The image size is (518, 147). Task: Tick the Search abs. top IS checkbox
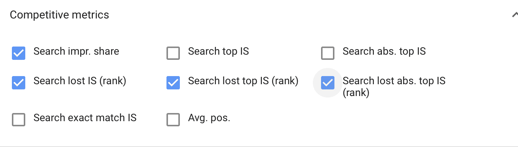coord(328,53)
